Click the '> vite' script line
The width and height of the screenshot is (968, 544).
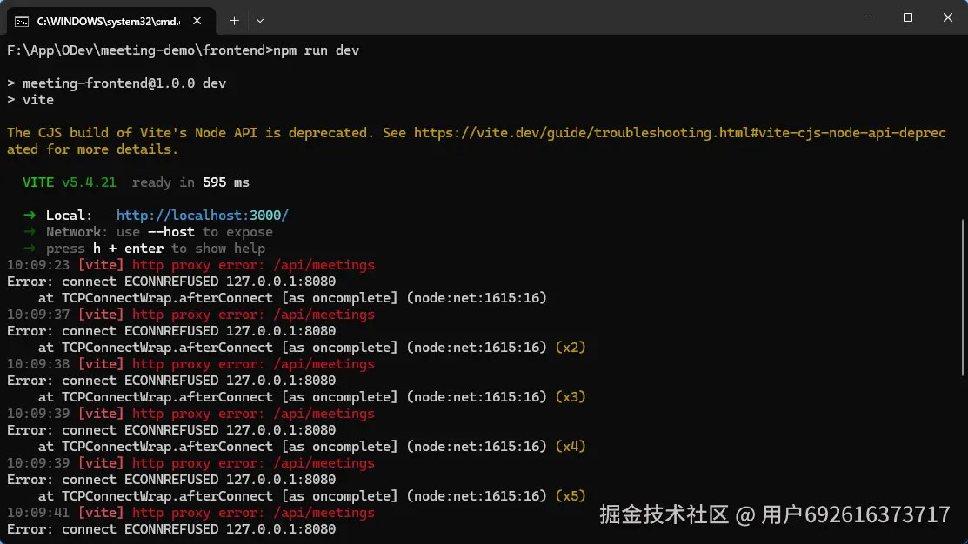click(30, 100)
